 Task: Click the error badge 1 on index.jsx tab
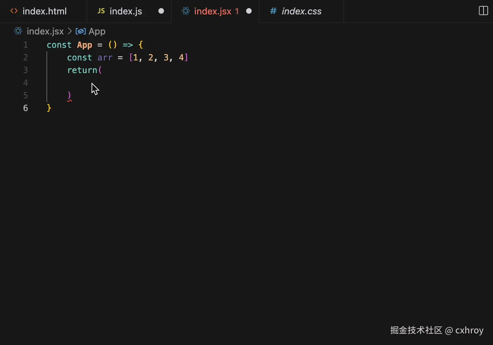[237, 11]
